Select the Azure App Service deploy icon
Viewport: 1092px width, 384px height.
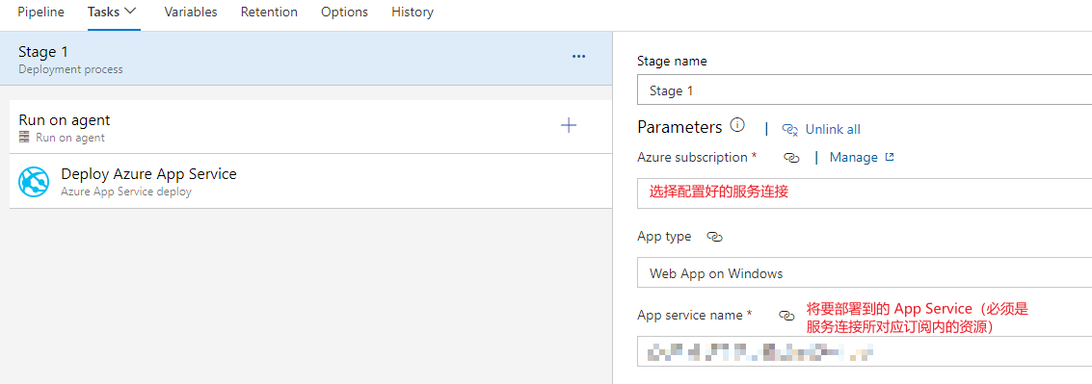[35, 182]
